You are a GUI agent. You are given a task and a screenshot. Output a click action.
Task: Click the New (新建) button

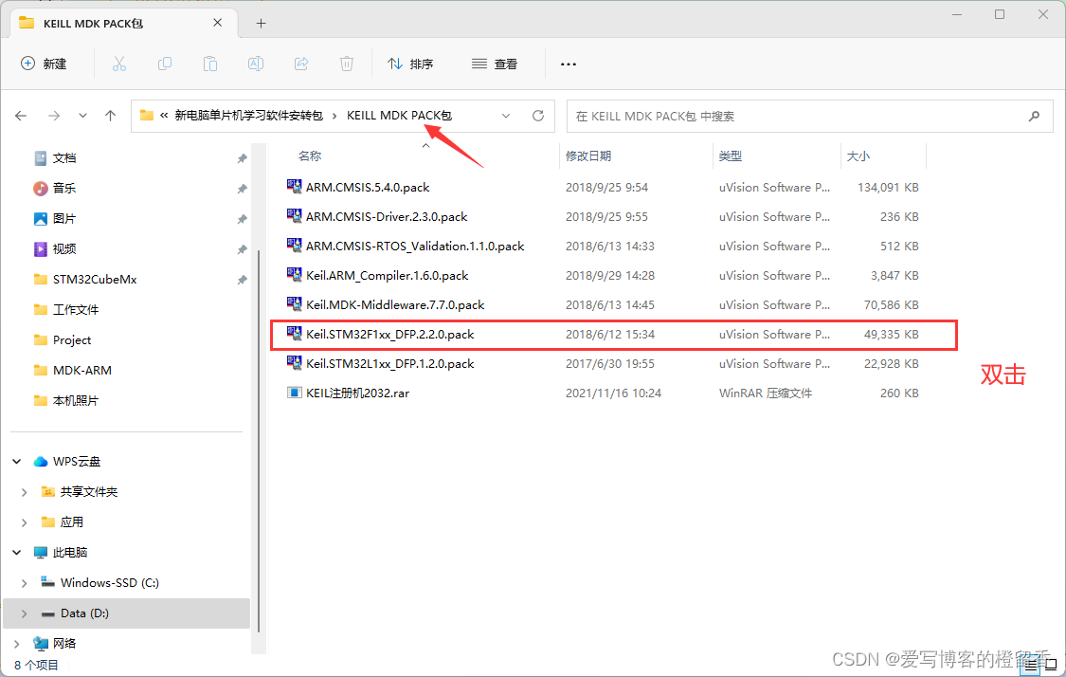pyautogui.click(x=45, y=64)
